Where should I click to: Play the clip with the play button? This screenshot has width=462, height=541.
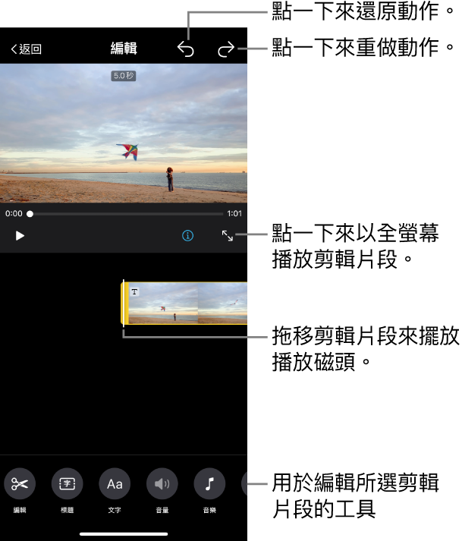20,236
